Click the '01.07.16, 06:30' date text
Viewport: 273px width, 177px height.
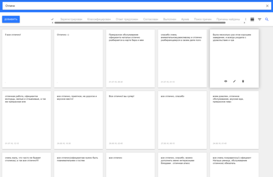tap(116, 82)
